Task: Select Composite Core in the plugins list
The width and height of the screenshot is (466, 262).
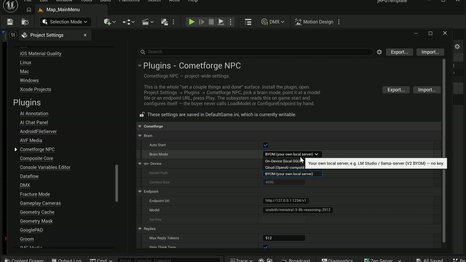Action: (36, 158)
